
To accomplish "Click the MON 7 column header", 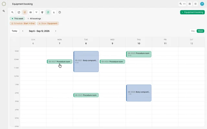I will [60, 42].
